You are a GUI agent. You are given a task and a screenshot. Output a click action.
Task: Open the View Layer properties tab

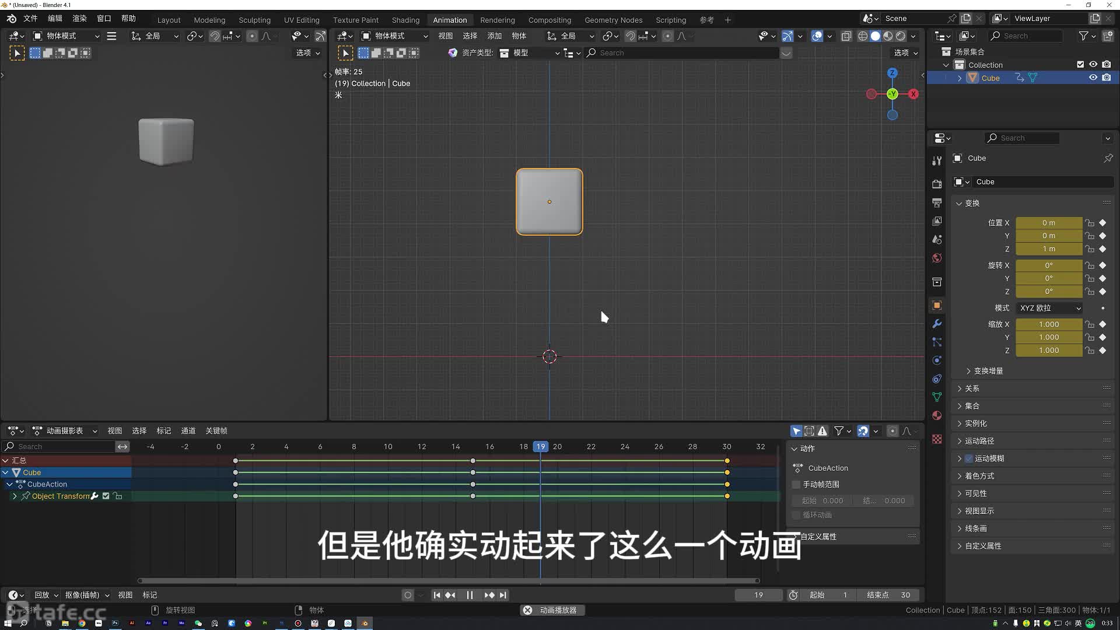pyautogui.click(x=937, y=221)
